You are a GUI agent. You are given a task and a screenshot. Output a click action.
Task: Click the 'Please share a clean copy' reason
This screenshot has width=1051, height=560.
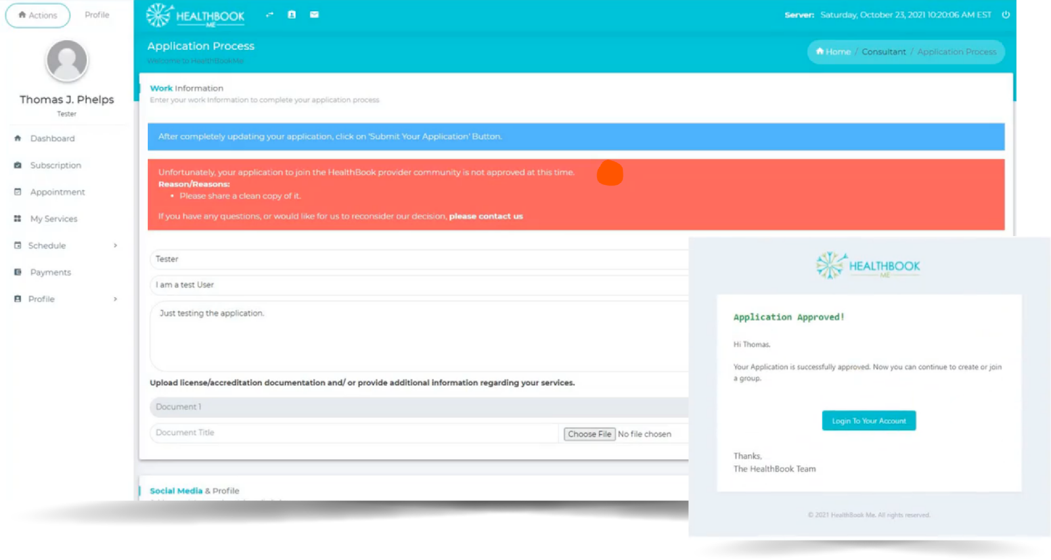click(x=240, y=196)
